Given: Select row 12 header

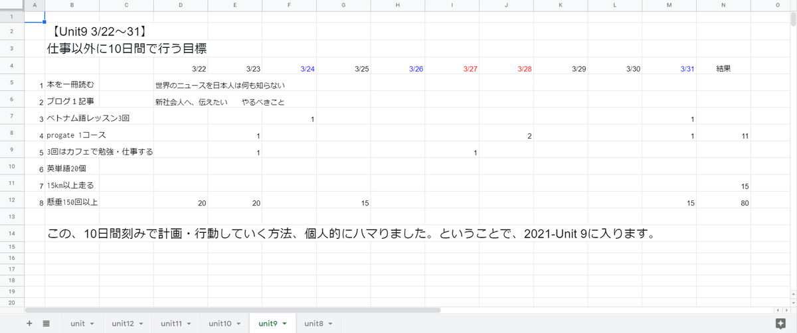Looking at the screenshot, I should point(12,200).
